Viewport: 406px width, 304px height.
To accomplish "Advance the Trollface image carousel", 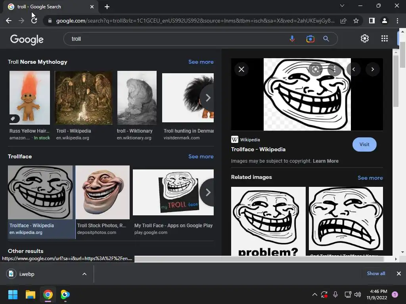I will point(208,192).
